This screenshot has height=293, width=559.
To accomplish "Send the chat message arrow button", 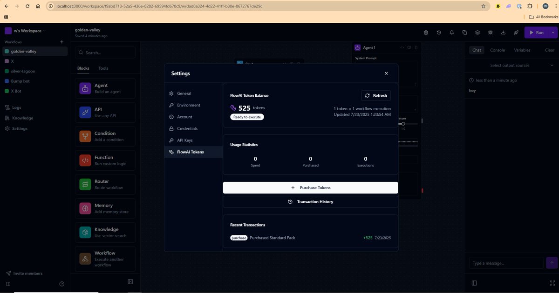I will [x=552, y=263].
